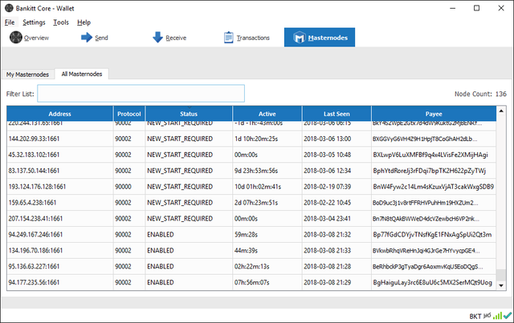Open the Overview page
514x323 pixels.
[30, 38]
